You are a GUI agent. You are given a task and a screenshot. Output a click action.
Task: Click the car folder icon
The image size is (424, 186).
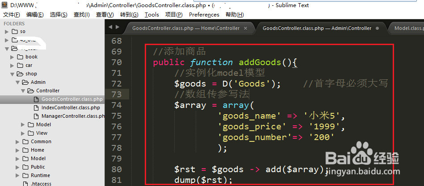[x=20, y=65]
